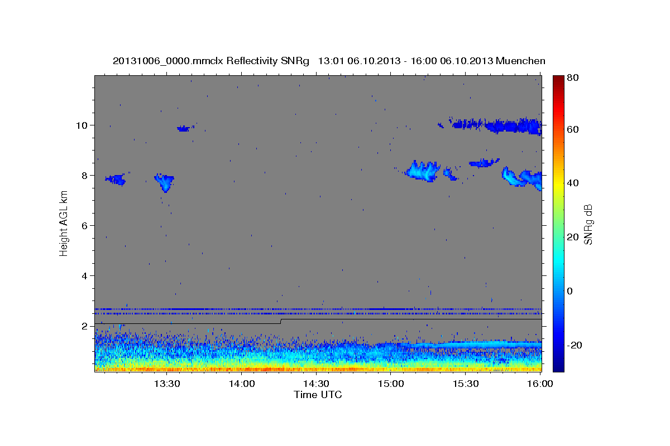
Task: Click the colorbar value label 0
Action: [x=571, y=291]
